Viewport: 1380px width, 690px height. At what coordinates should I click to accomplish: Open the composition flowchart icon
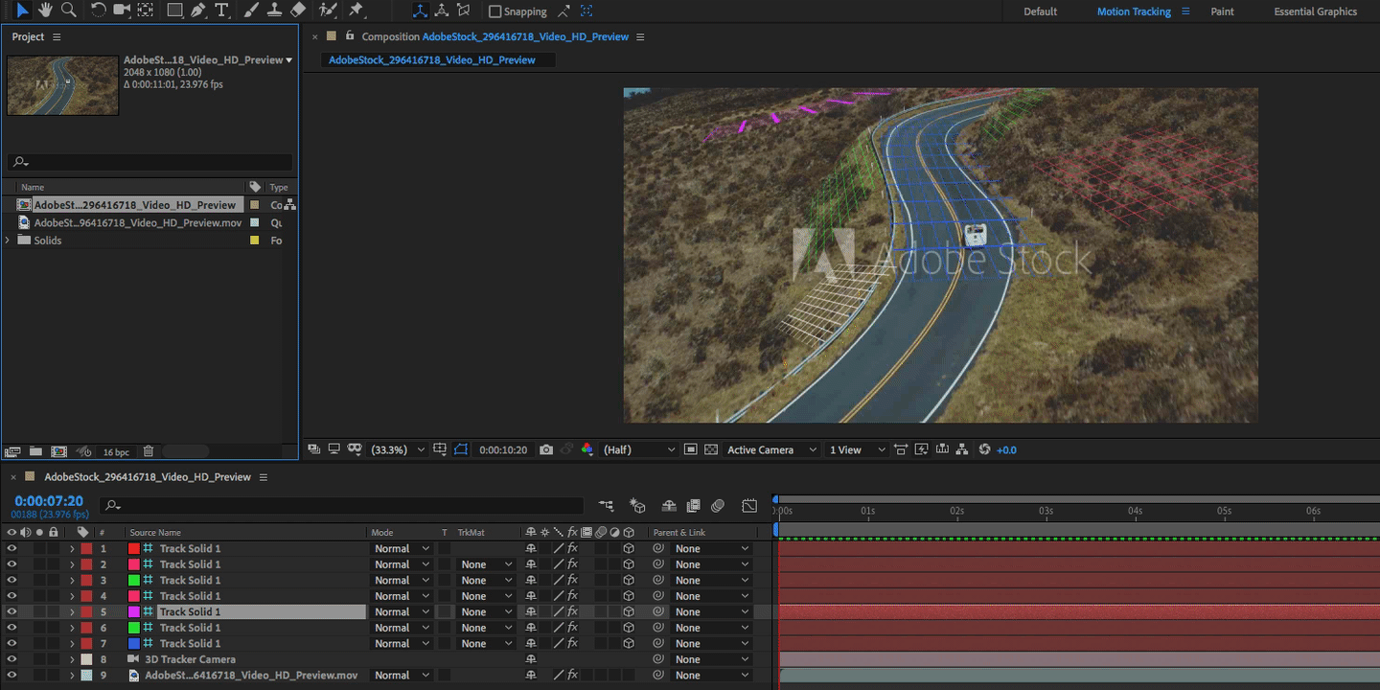[x=962, y=449]
